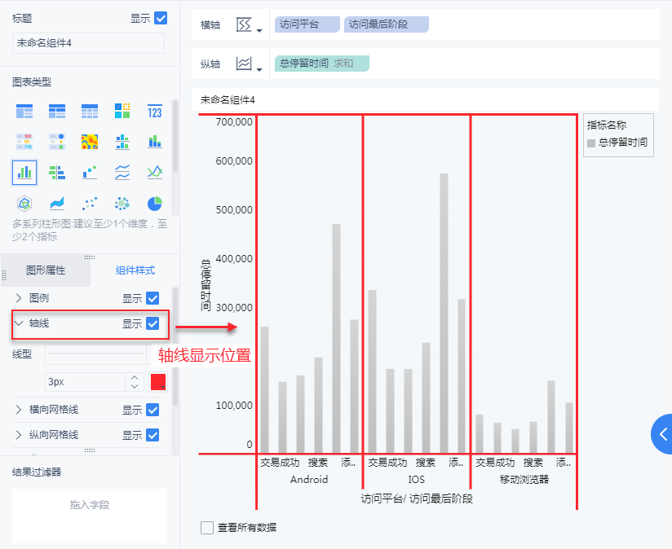Uncheck the 标题 显示 checkbox
This screenshot has height=549, width=672.
[161, 19]
